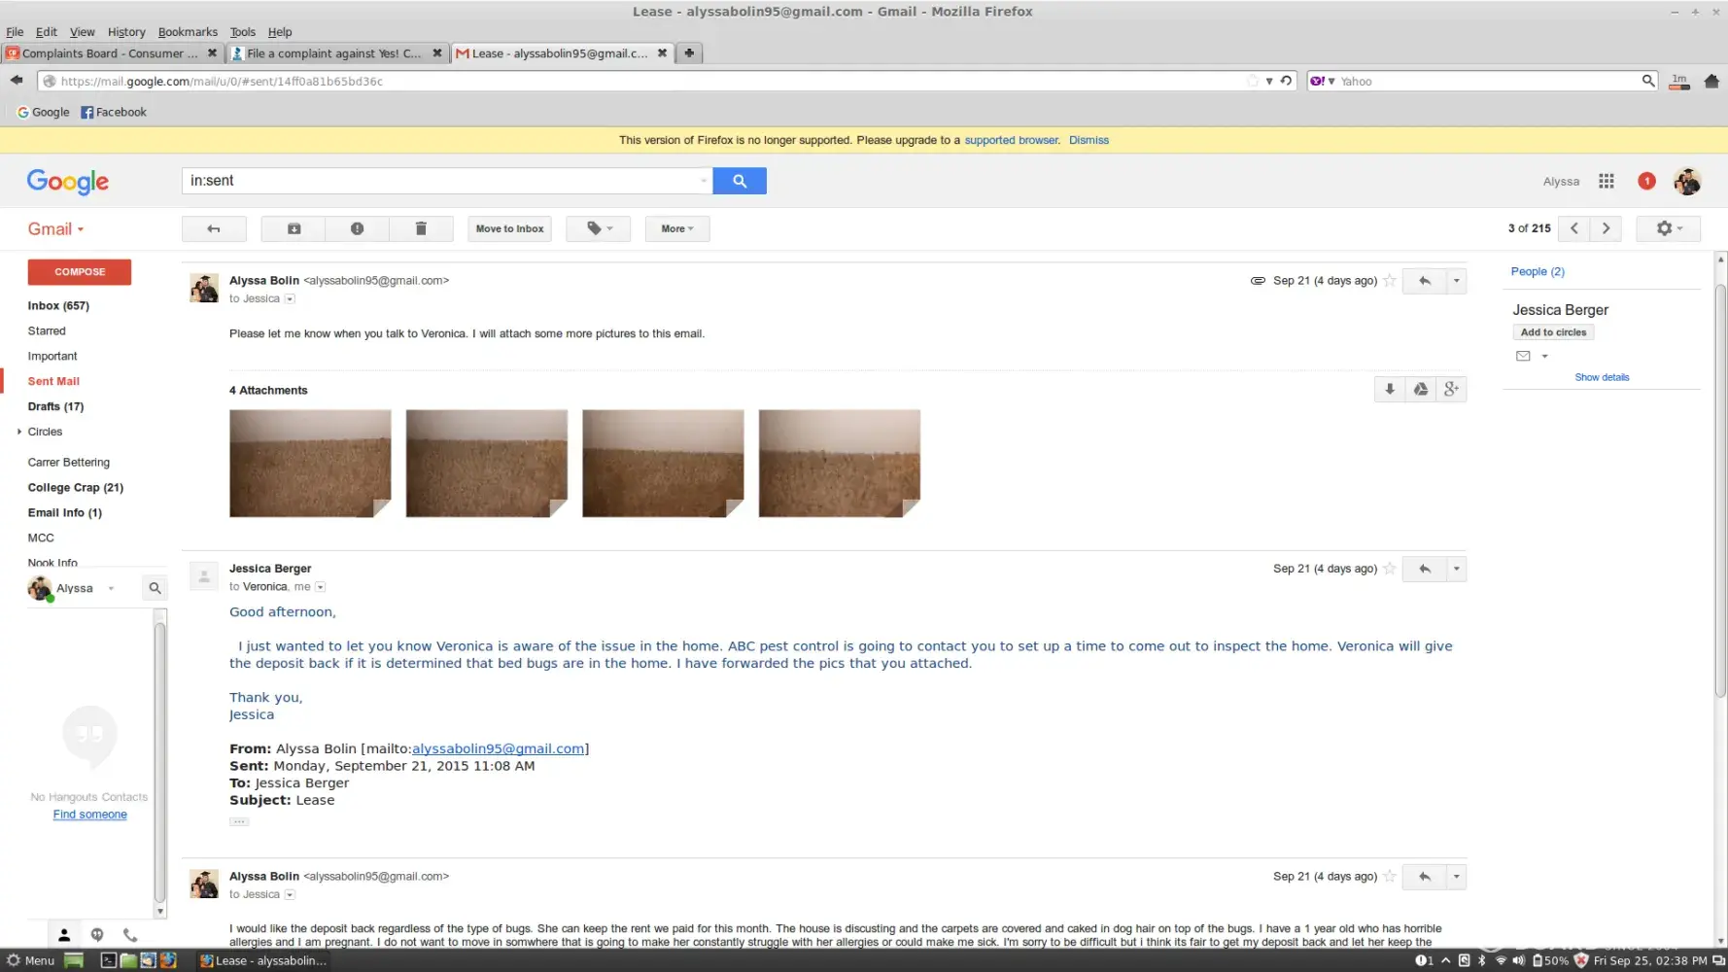
Task: Open the Google apps grid icon
Action: click(x=1607, y=181)
